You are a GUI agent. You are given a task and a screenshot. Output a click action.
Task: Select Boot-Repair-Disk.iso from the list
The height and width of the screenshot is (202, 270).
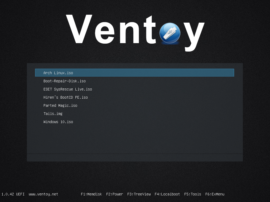[64, 81]
